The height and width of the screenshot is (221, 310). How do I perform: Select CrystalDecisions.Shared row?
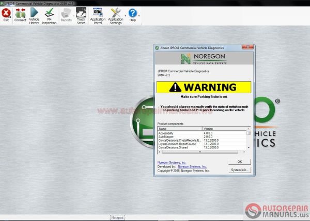point(202,147)
